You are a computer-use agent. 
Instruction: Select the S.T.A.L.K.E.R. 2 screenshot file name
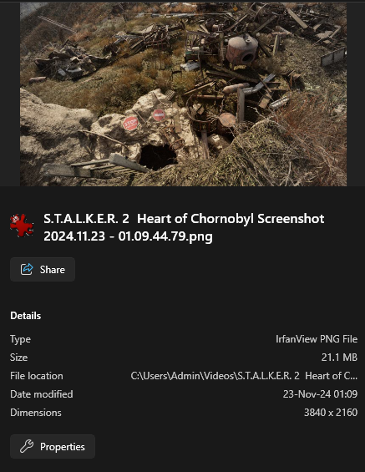pyautogui.click(x=184, y=227)
